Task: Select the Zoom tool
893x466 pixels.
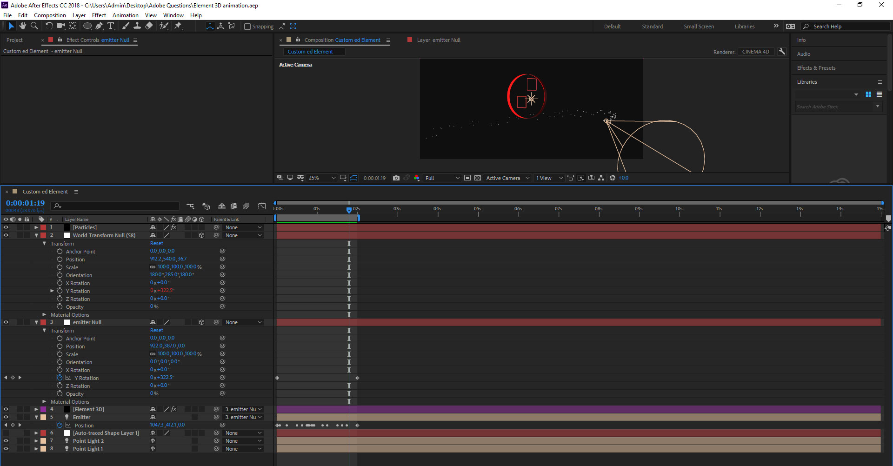Action: point(34,26)
